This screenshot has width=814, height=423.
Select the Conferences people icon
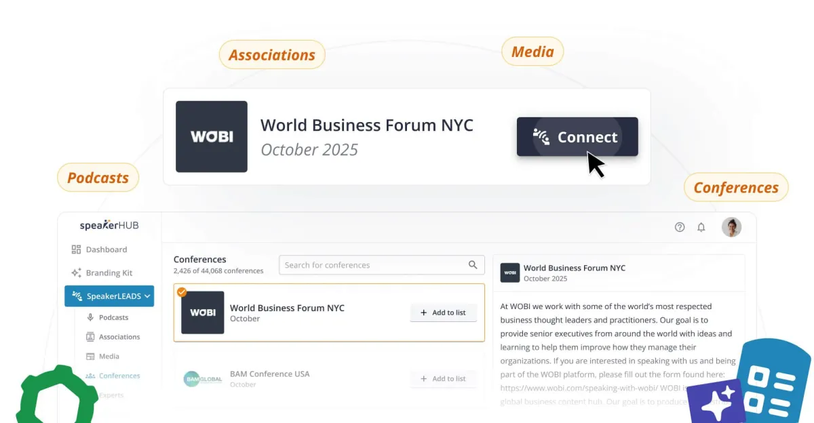coord(90,375)
